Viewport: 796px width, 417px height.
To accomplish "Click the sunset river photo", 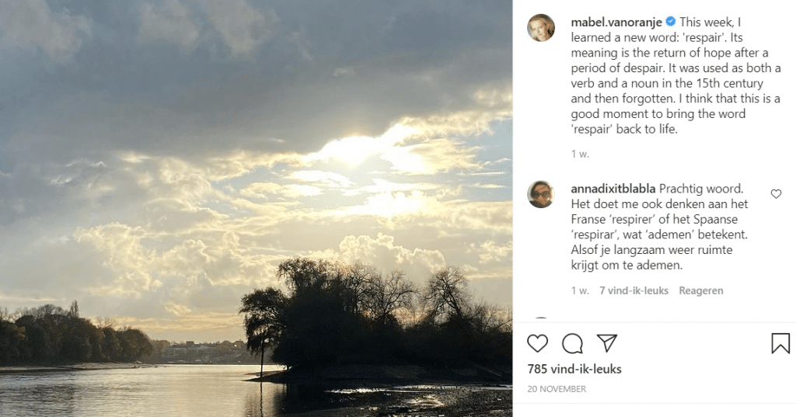I will pos(256,208).
